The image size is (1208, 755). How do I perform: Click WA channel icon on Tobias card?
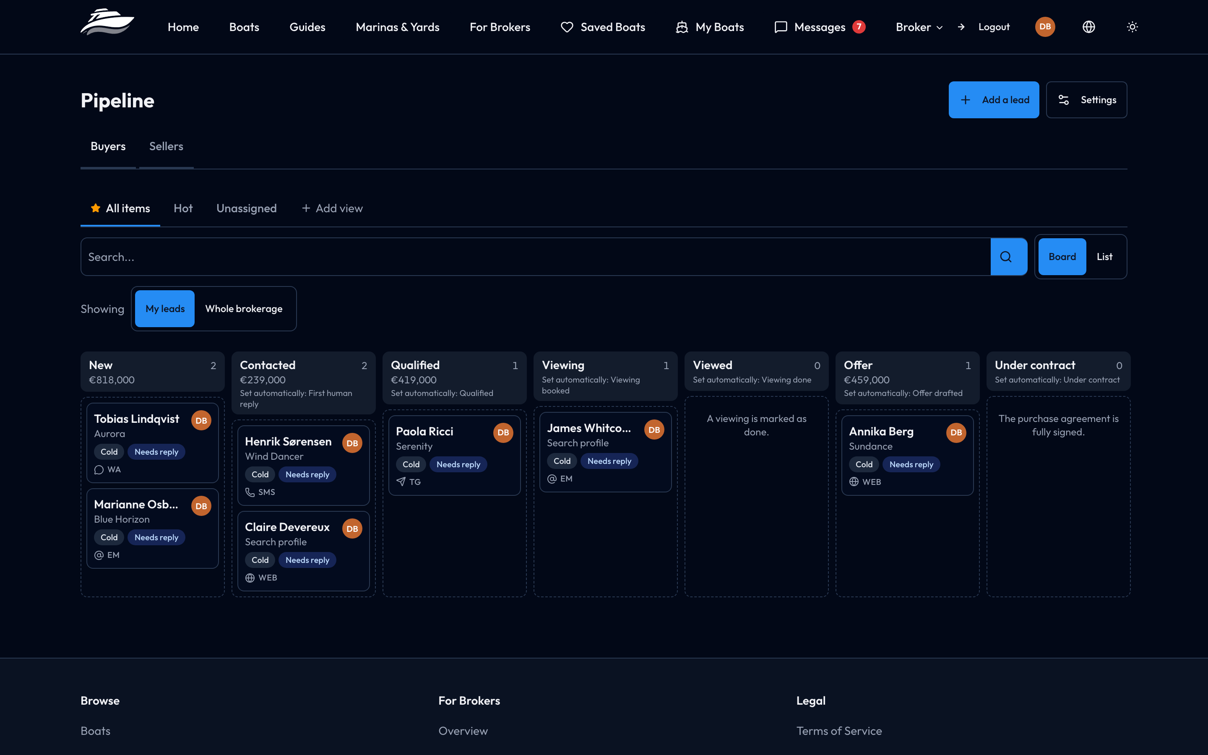coord(99,470)
